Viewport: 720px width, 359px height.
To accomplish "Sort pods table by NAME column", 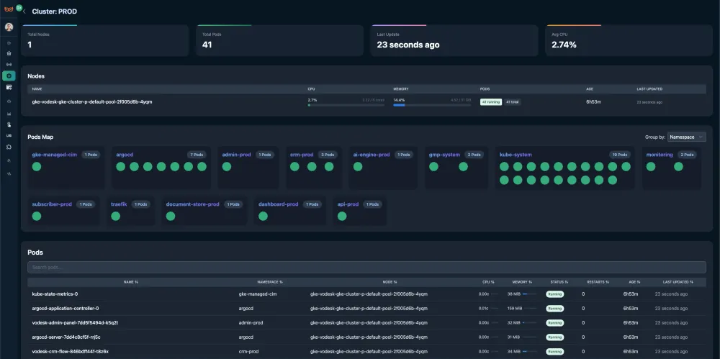I will point(131,282).
